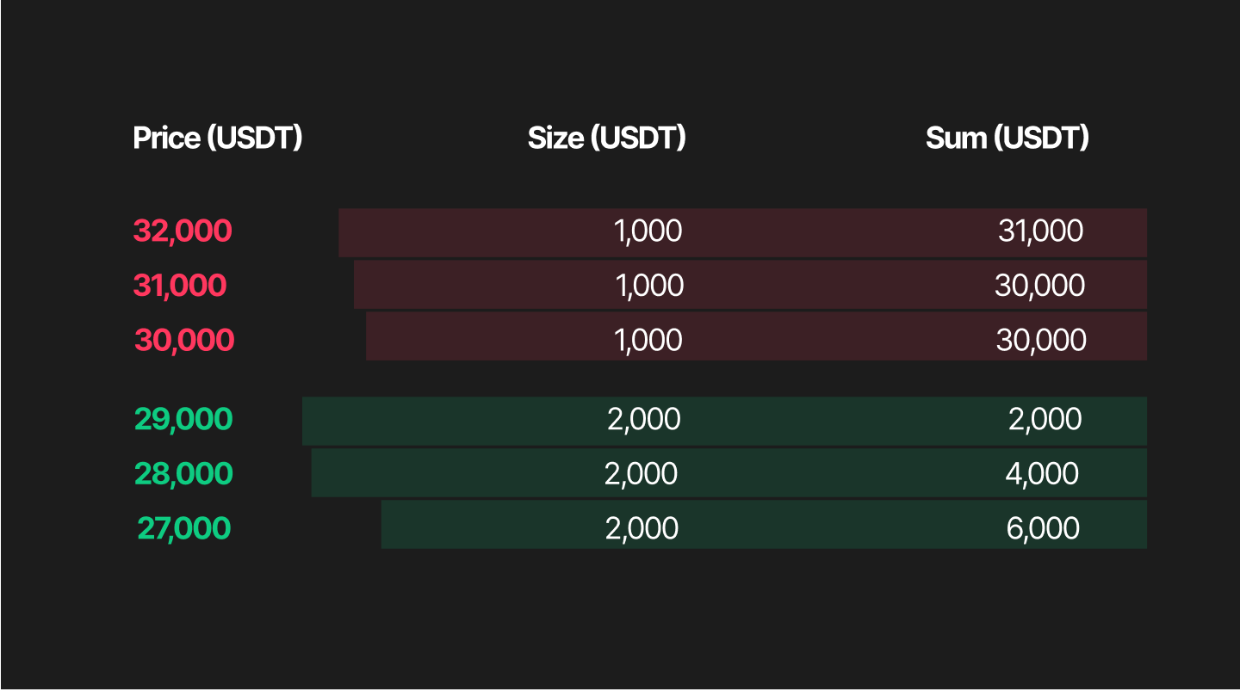The width and height of the screenshot is (1240, 690).
Task: Click the 28,000 bid price
Action: pyautogui.click(x=183, y=474)
